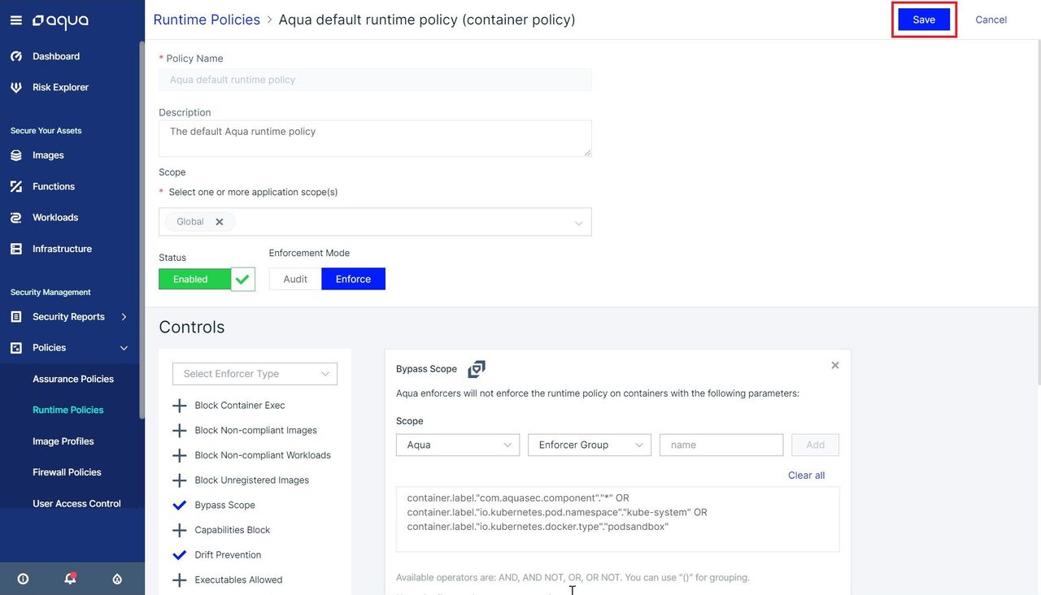This screenshot has width=1041, height=595.
Task: Click the green status checkmark box
Action: (x=243, y=279)
